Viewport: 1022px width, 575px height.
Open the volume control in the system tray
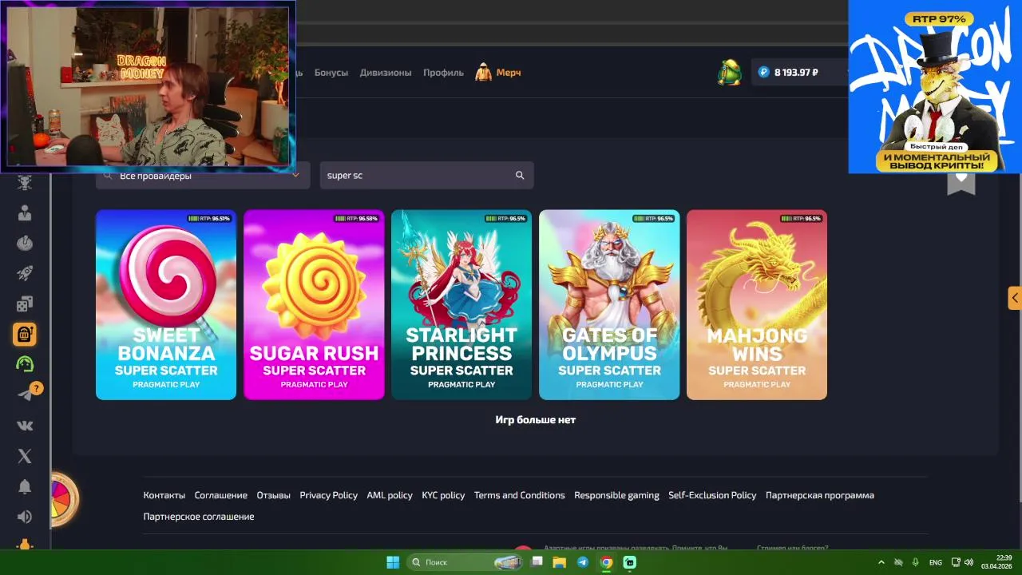coord(969,562)
